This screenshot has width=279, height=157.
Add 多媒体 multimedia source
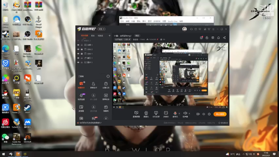click(x=166, y=114)
